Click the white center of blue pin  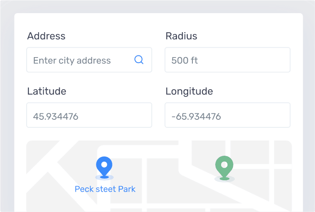104,165
